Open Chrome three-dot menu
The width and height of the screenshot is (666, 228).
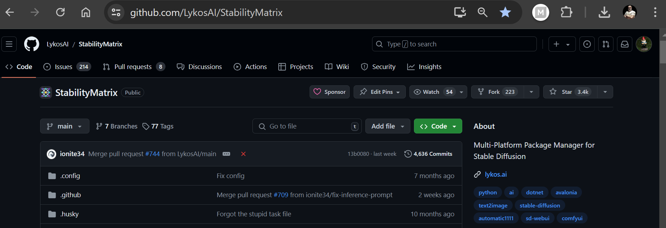click(655, 12)
